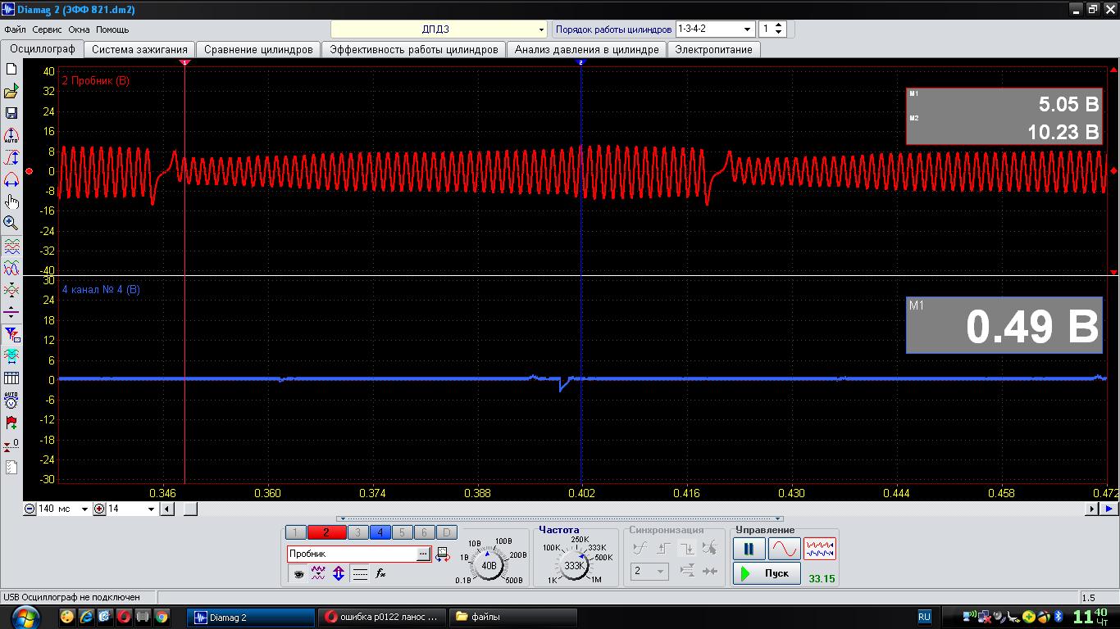The width and height of the screenshot is (1120, 629).
Task: Click the probe swap icon beside Пробник field
Action: (443, 554)
